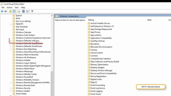The height and width of the screenshot is (96, 171).
Task: Click folder icon beside BitLocker Drive Encryption
Action: (89, 47)
